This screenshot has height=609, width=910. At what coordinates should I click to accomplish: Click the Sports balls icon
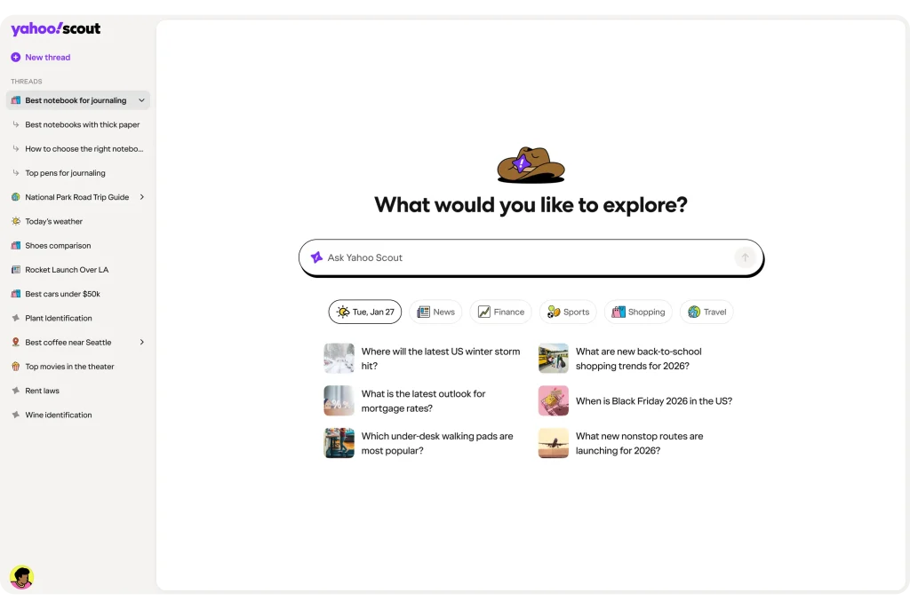click(x=552, y=312)
